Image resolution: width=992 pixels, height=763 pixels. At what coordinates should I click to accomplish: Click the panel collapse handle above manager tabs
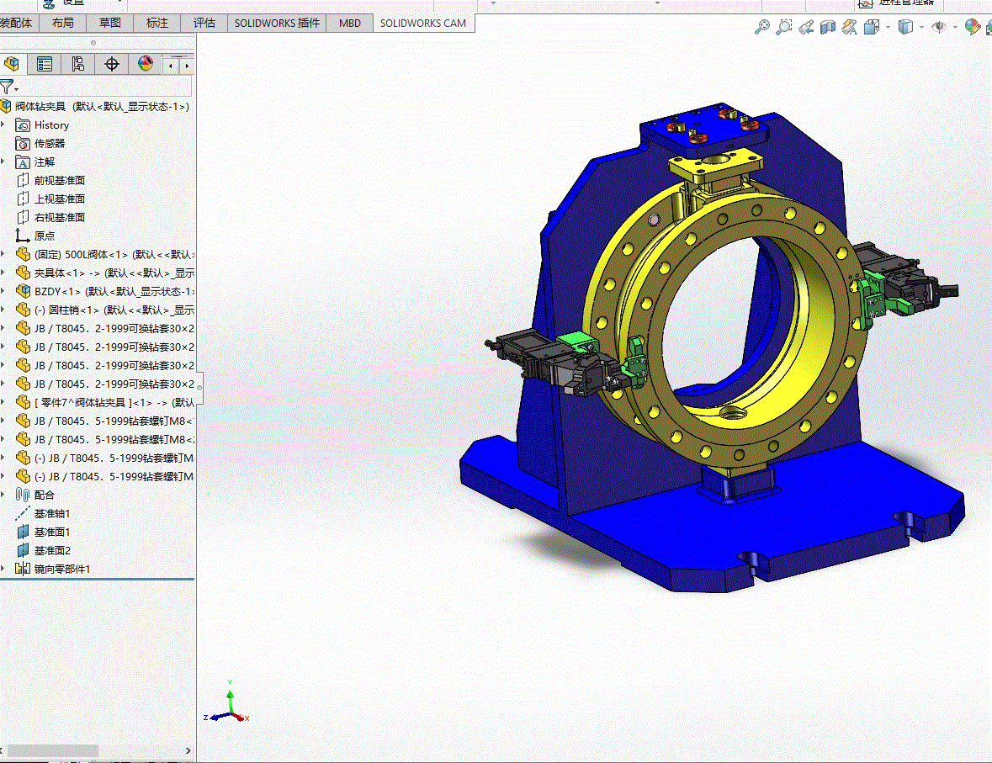pos(93,43)
